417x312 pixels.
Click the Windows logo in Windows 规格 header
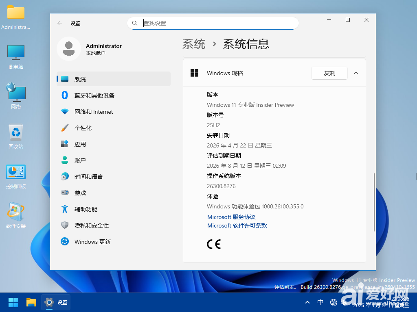194,73
